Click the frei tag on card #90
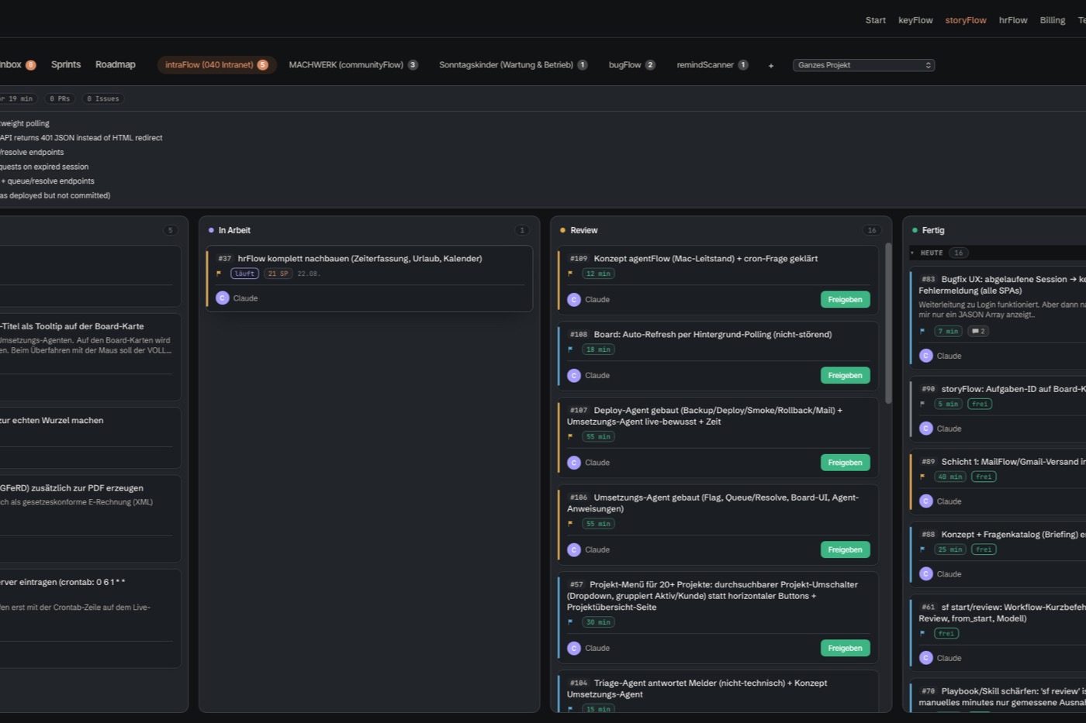The width and height of the screenshot is (1086, 723). point(980,404)
